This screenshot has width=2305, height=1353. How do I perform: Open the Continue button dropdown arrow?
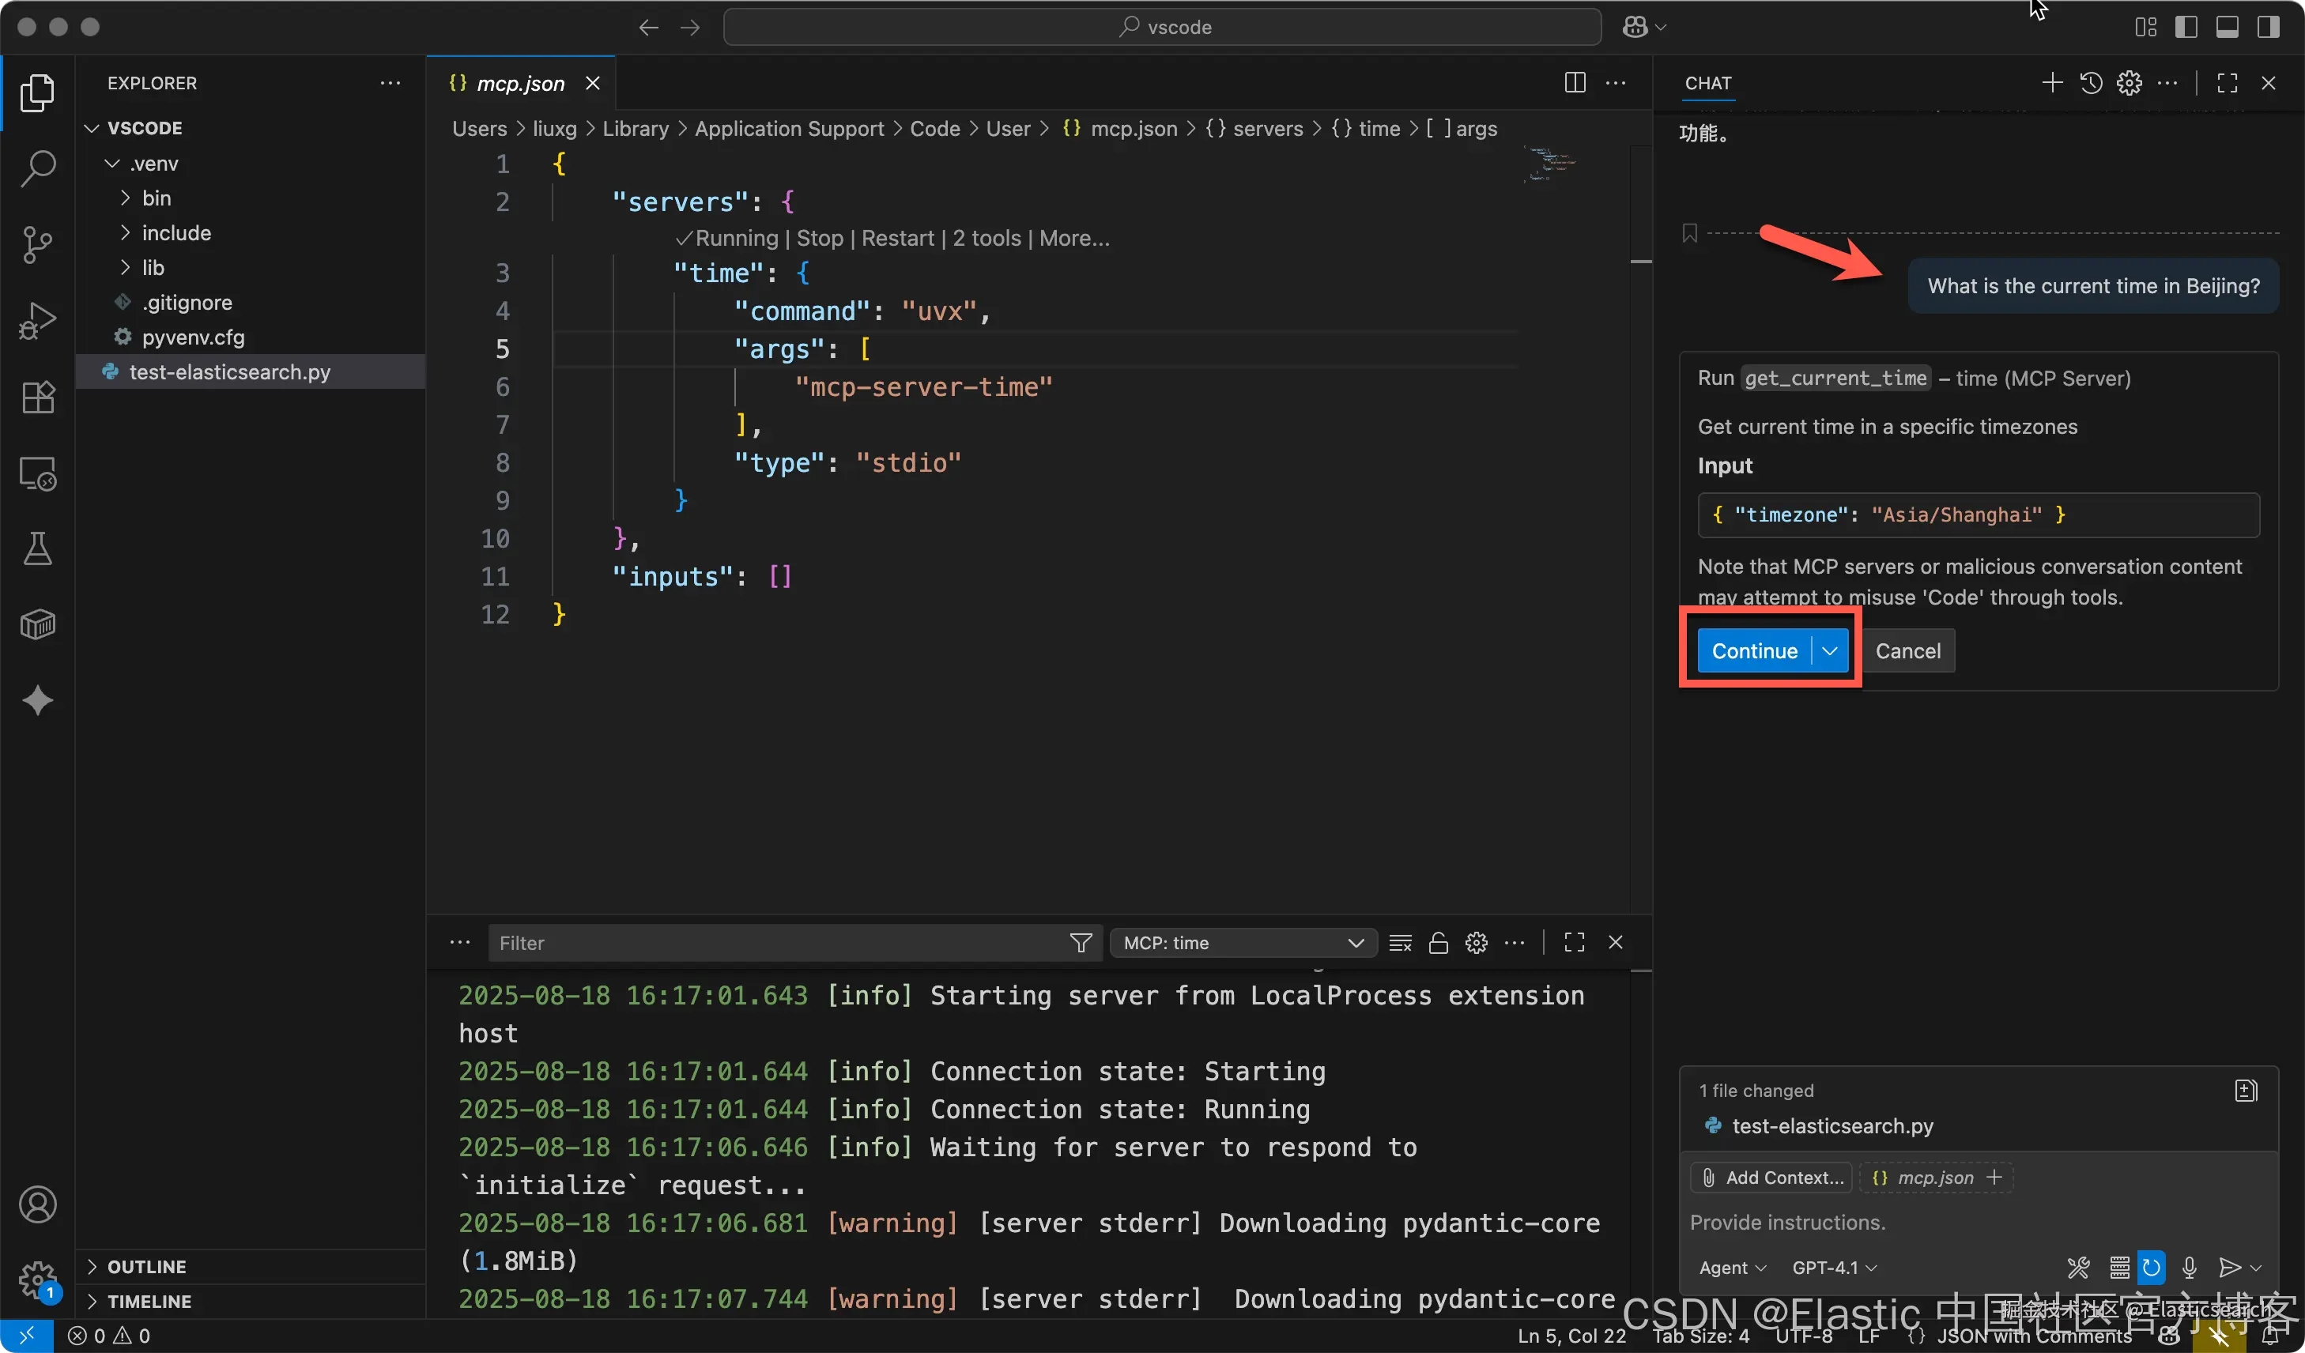pos(1829,651)
